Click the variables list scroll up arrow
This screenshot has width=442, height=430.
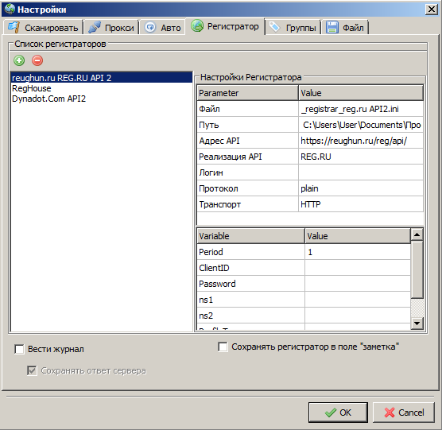click(x=417, y=234)
